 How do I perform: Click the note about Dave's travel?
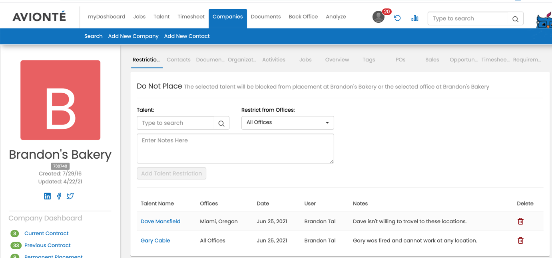pos(410,221)
